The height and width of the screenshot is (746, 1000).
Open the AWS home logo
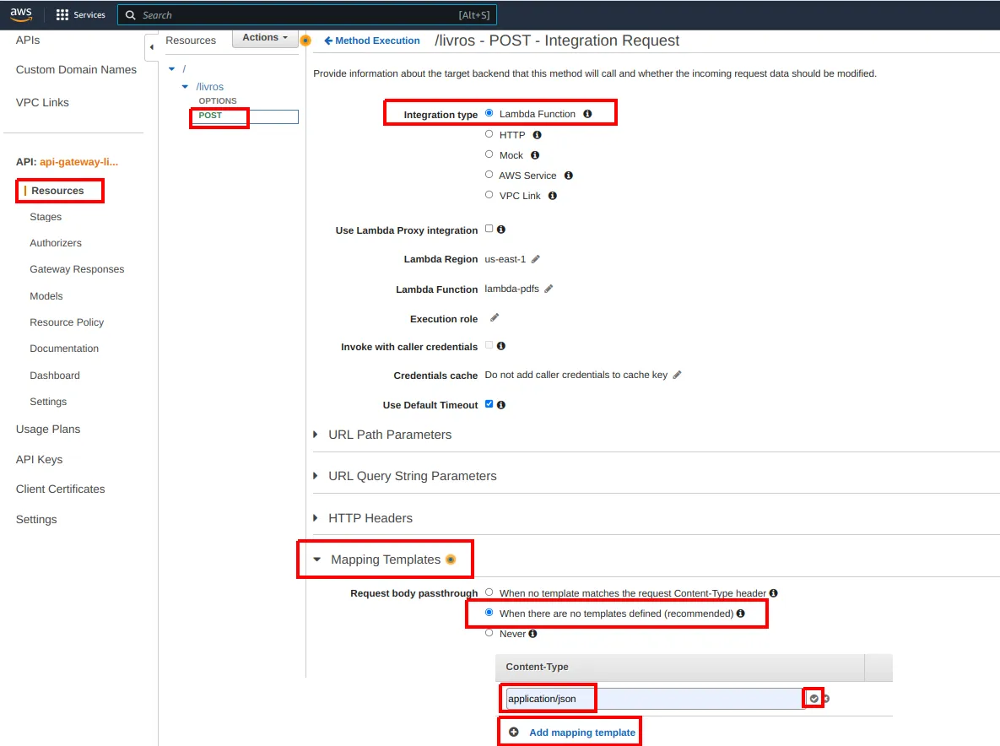coord(20,14)
